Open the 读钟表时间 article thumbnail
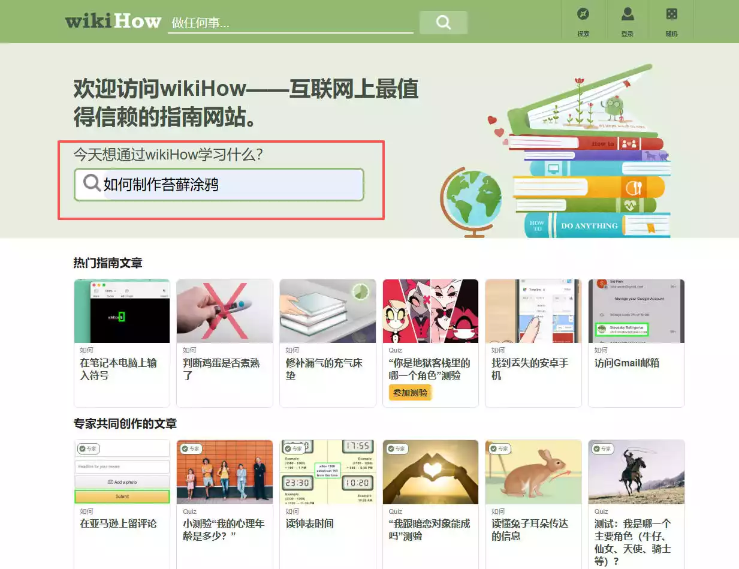This screenshot has width=739, height=569. point(328,472)
